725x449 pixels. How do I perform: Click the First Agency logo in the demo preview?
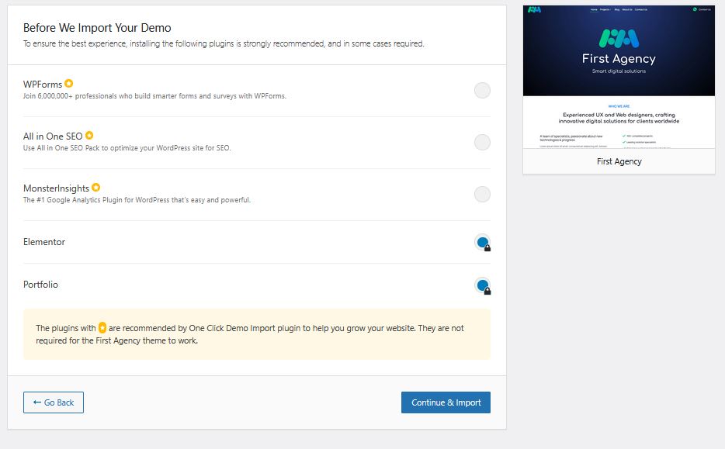619,38
